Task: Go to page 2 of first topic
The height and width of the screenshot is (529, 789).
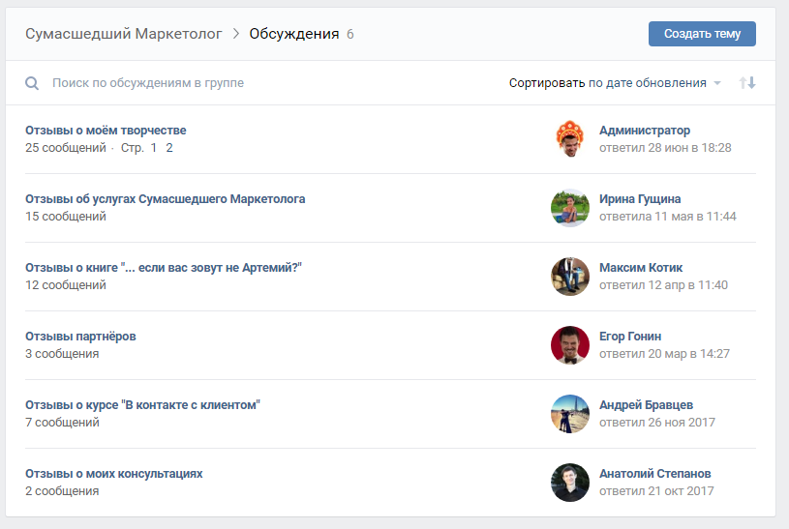Action: coord(169,148)
